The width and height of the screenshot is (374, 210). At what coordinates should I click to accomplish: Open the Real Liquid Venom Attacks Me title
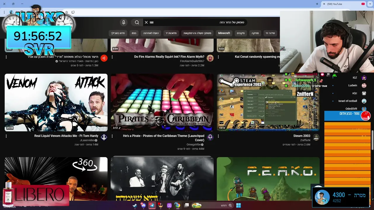[66, 136]
